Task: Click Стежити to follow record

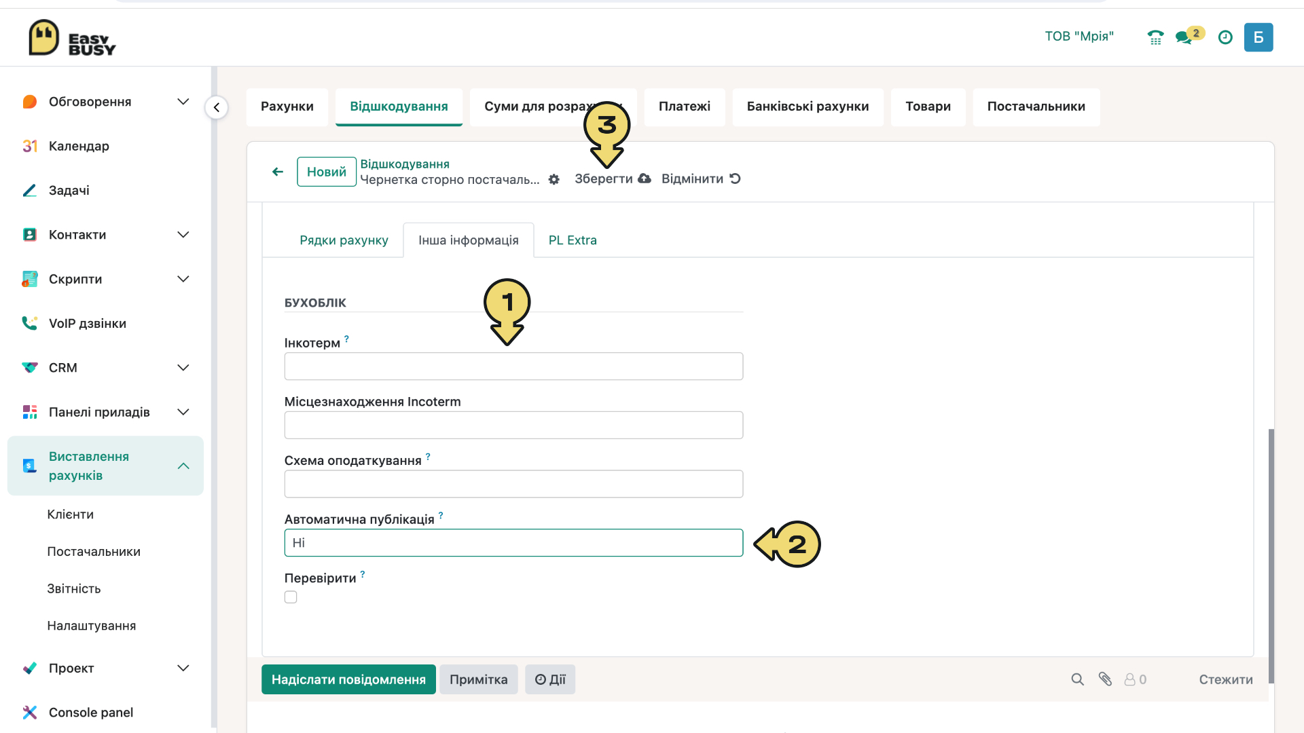Action: pyautogui.click(x=1226, y=679)
